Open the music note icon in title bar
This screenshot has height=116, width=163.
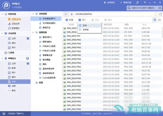click(137, 2)
